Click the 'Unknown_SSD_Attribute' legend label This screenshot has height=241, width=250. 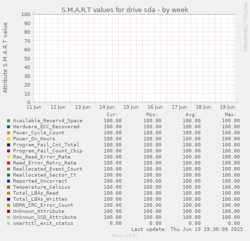coord(45,217)
